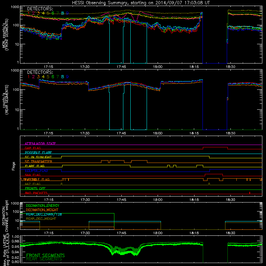Select detector '7' legend number in rear panel
The height and width of the screenshot is (266, 266).
58,77
